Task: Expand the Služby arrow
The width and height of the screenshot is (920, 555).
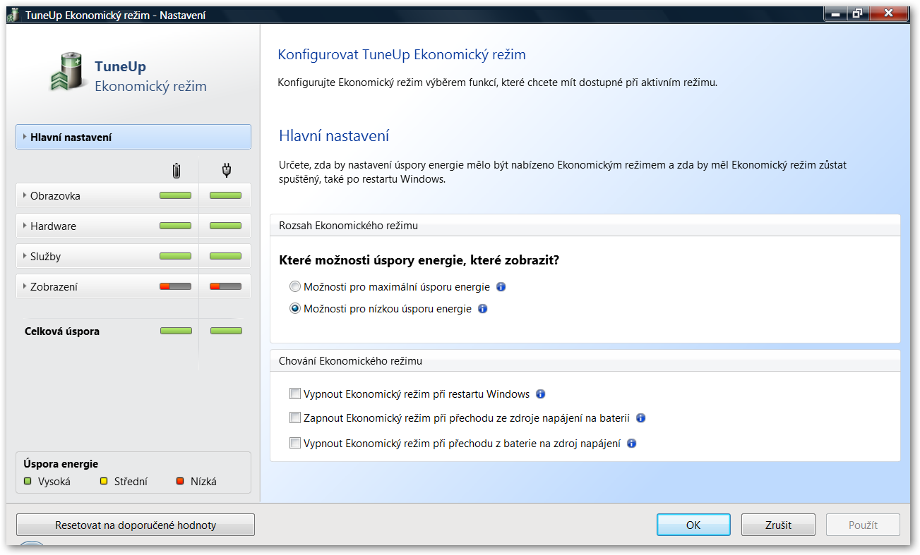Action: (25, 256)
